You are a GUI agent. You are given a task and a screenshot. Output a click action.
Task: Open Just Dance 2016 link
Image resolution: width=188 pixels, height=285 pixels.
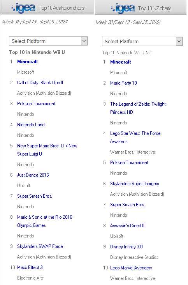coord(33,175)
